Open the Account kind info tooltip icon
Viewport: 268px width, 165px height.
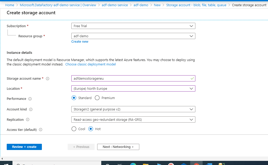pyautogui.click(x=31, y=109)
